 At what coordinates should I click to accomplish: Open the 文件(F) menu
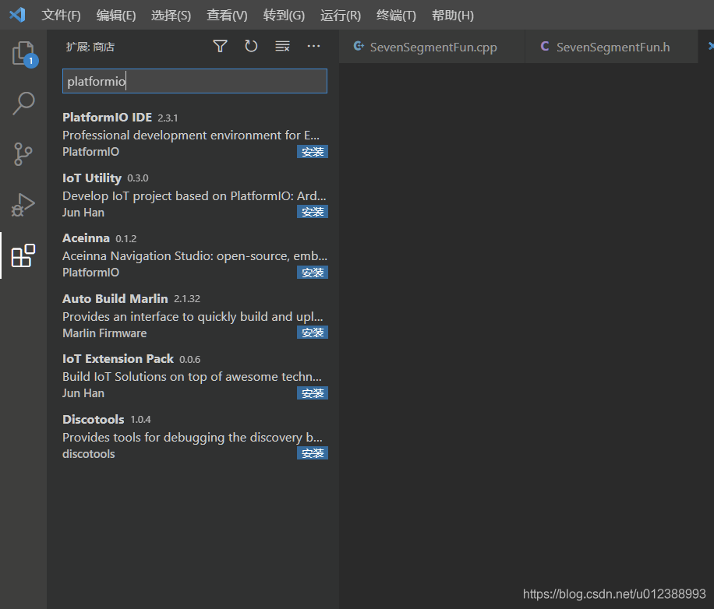click(61, 16)
